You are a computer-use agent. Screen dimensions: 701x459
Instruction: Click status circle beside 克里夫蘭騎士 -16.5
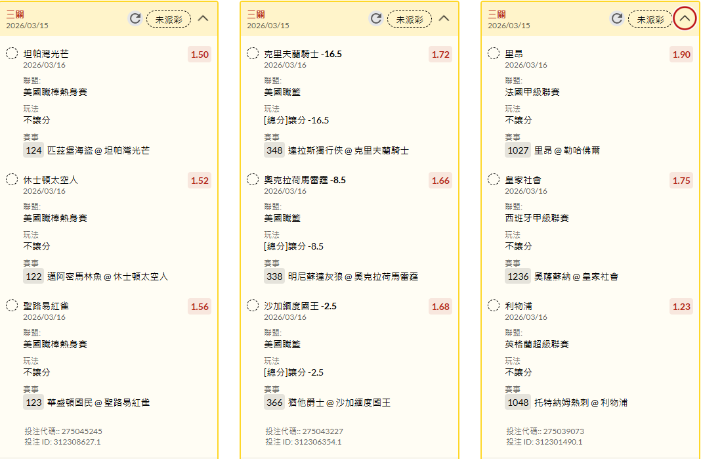pos(253,54)
